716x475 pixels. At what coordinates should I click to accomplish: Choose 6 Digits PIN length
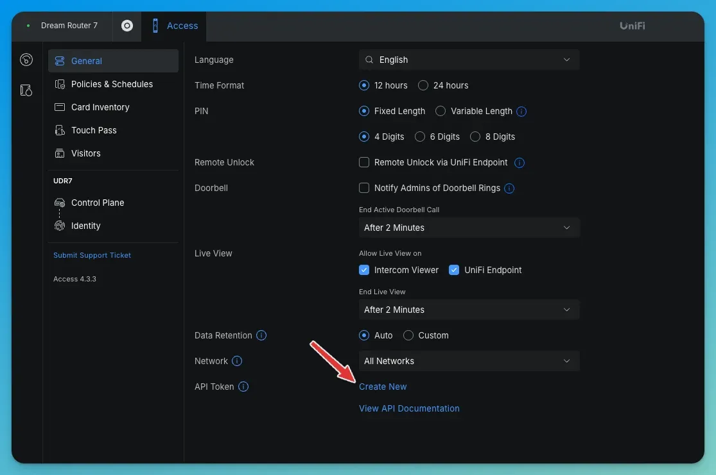(x=419, y=137)
